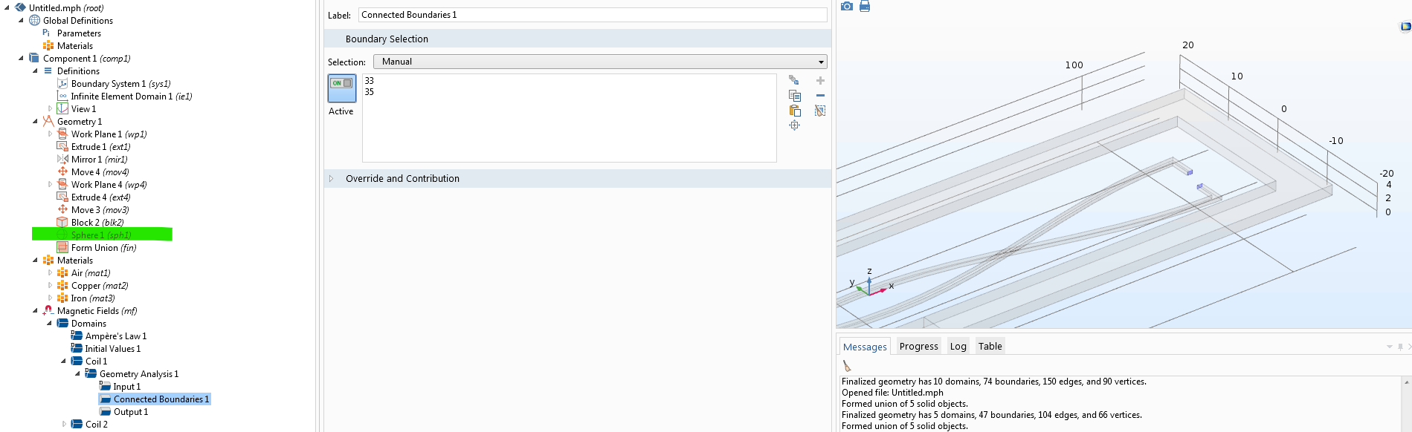This screenshot has width=1412, height=432.
Task: Click the Copy Selection icon
Action: tap(794, 96)
